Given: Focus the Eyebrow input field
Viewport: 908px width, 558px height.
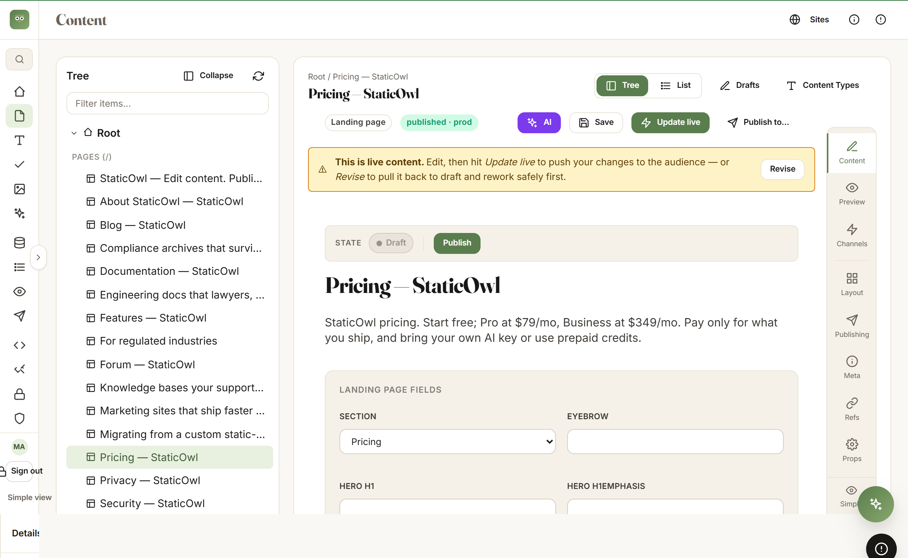Looking at the screenshot, I should coord(675,442).
